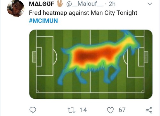Open the 2h timestamp permalink
The height and width of the screenshot is (116, 160).
112,4
